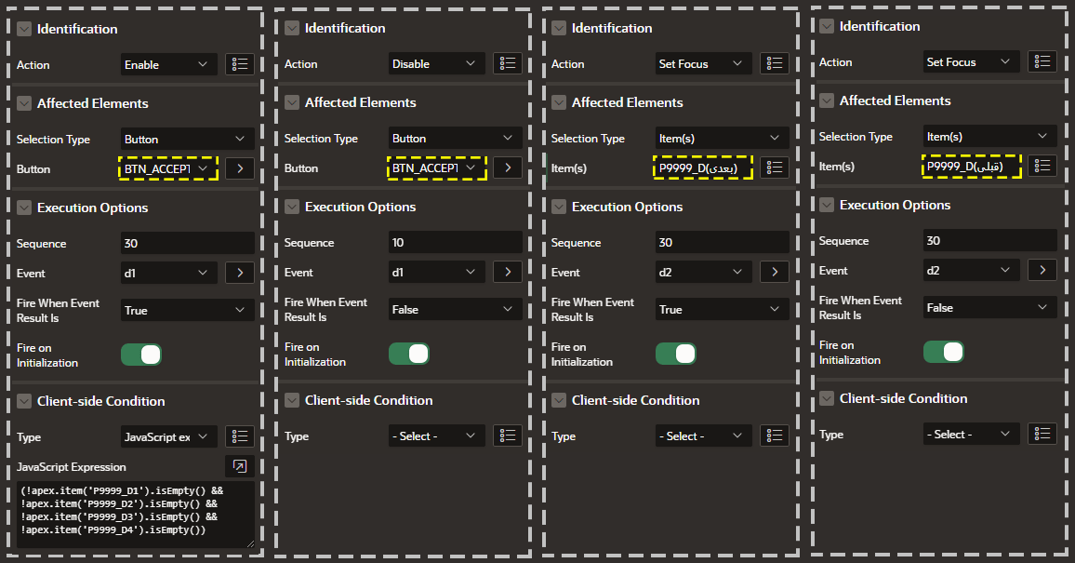Click Sequence field showing 10
This screenshot has width=1075, height=563.
click(x=456, y=242)
